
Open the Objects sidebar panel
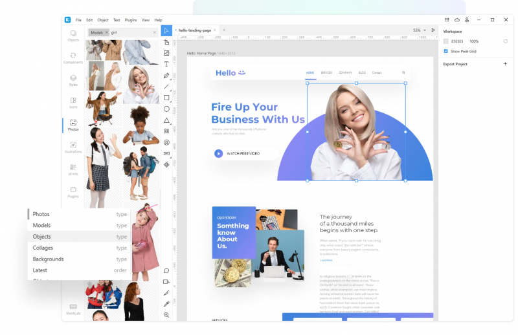click(73, 36)
